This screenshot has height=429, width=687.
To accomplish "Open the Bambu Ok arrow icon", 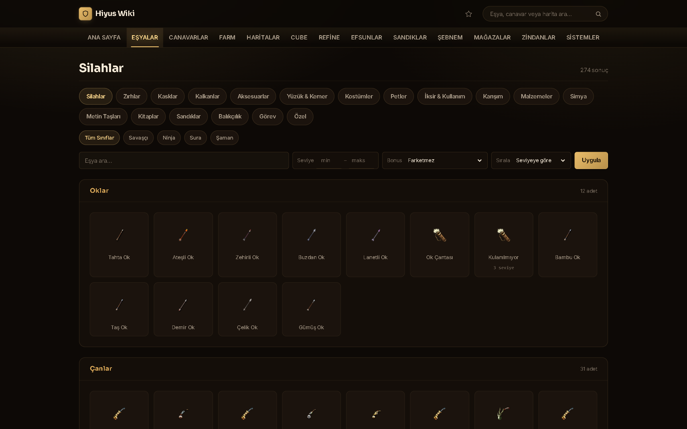I will coord(568,235).
